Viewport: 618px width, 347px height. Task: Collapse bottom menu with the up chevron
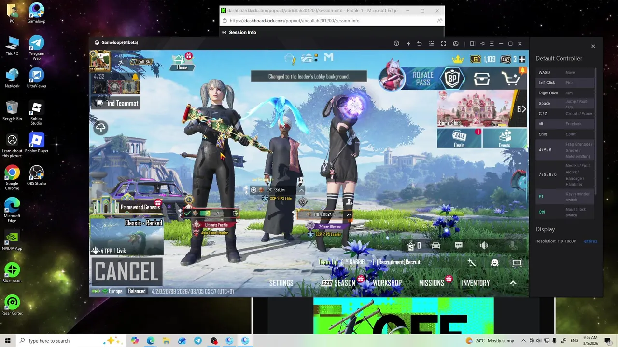pos(513,283)
